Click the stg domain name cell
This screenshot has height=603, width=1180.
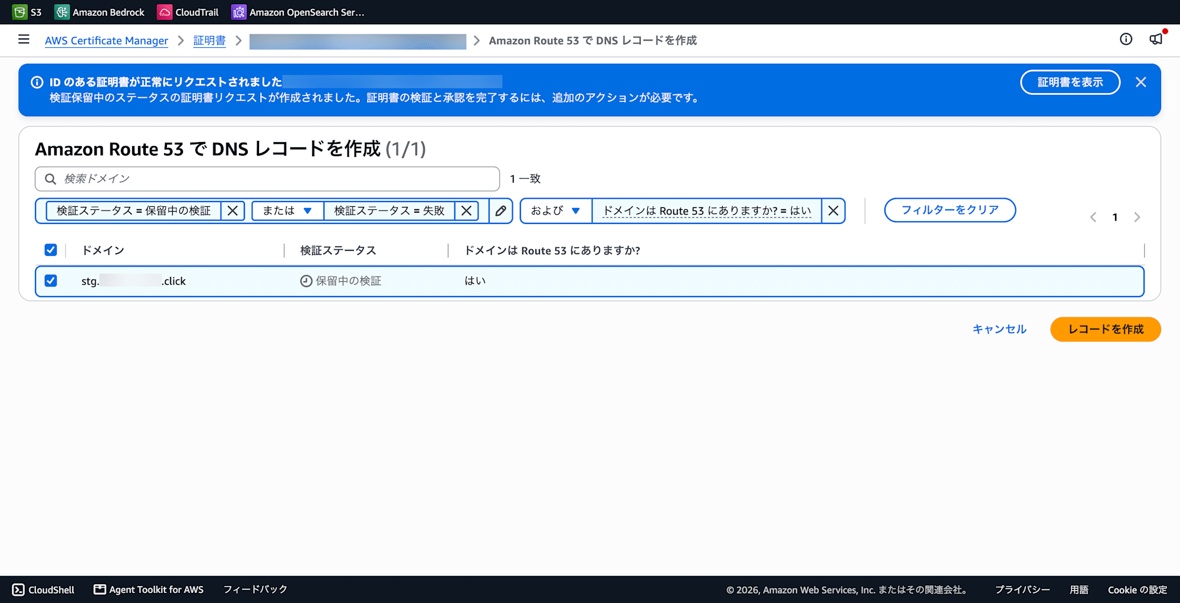(x=133, y=281)
